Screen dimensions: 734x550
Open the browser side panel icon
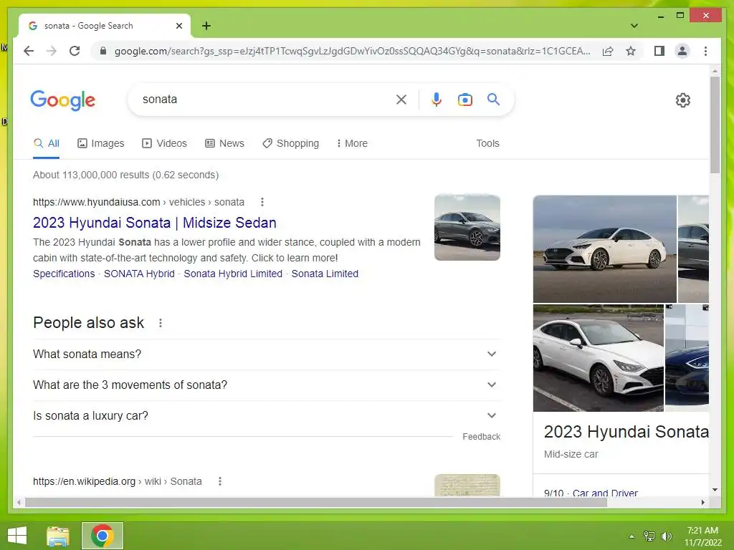tap(659, 51)
